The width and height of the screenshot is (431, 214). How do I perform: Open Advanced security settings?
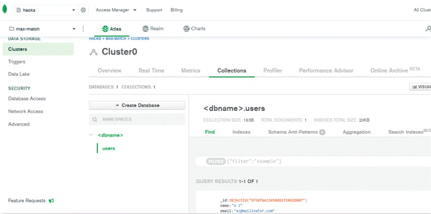tap(19, 124)
